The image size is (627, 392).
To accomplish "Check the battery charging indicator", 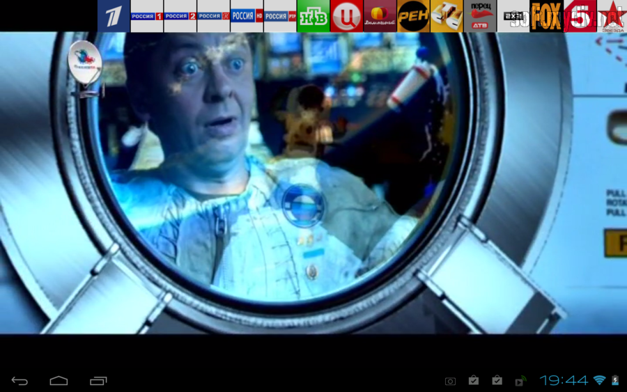I will pos(615,380).
